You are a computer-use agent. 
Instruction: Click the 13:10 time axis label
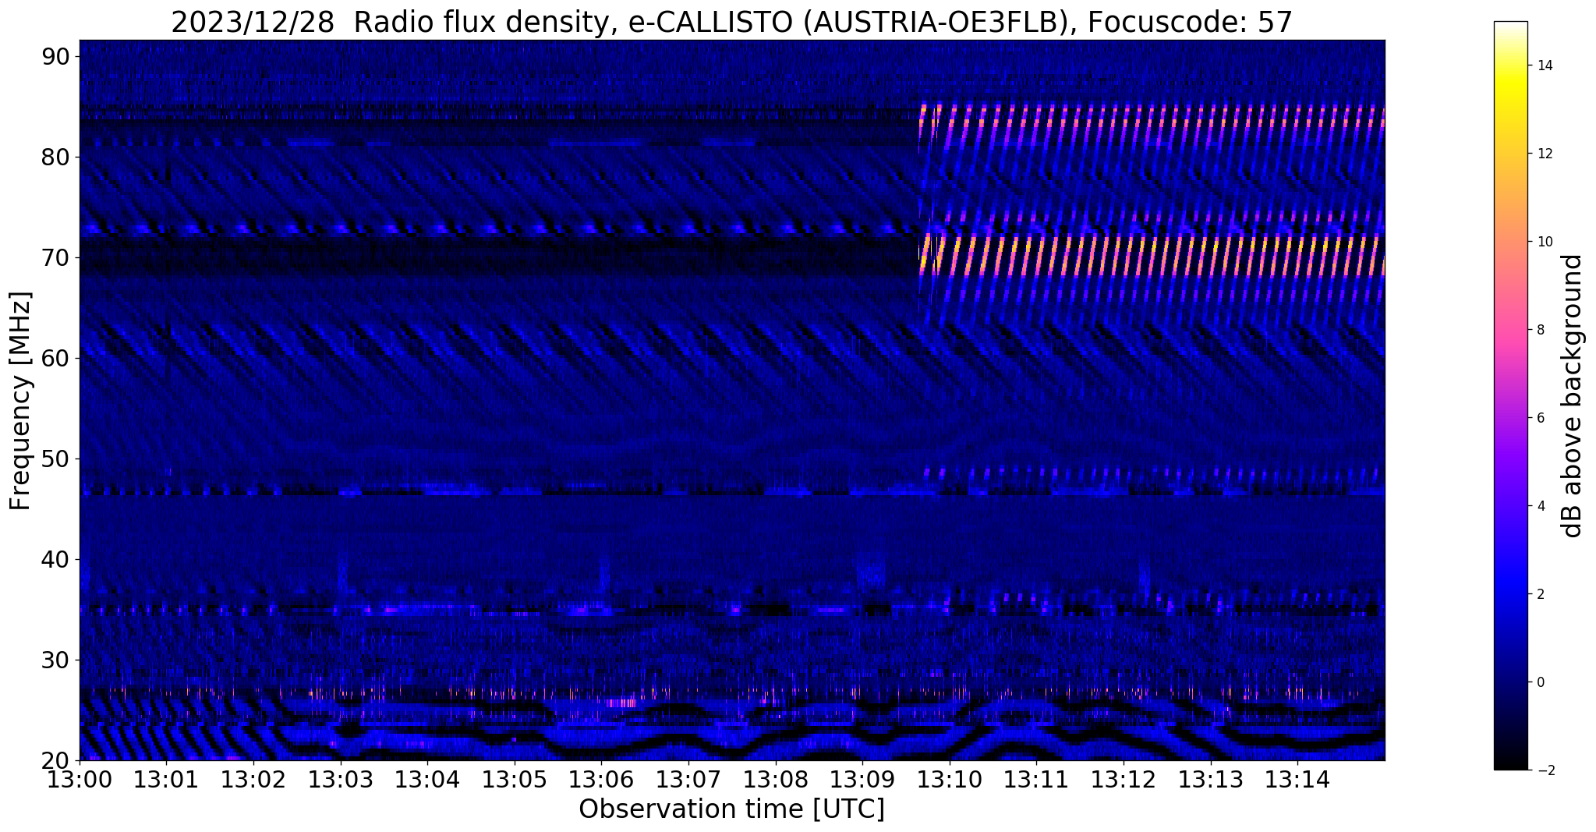[x=949, y=780]
